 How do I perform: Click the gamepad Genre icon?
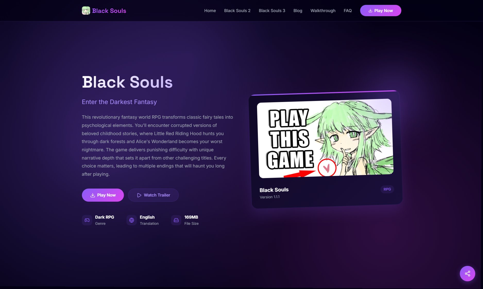(87, 220)
